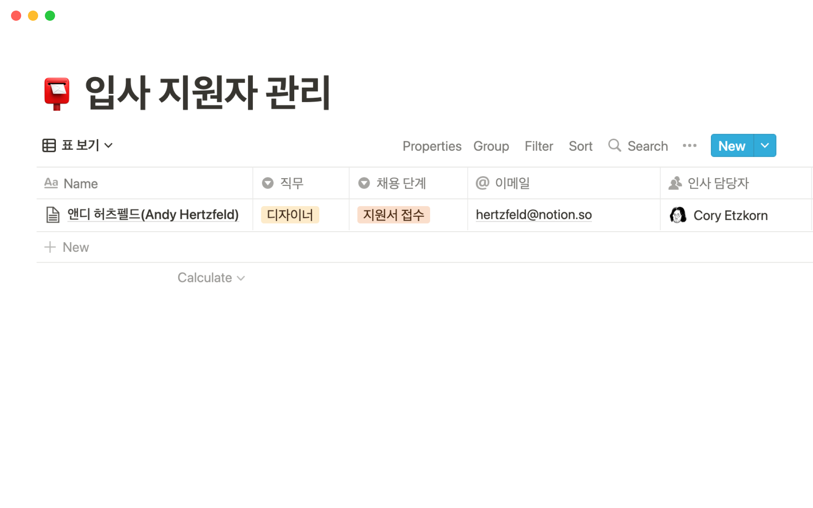
Task: Open the Properties menu
Action: (431, 146)
